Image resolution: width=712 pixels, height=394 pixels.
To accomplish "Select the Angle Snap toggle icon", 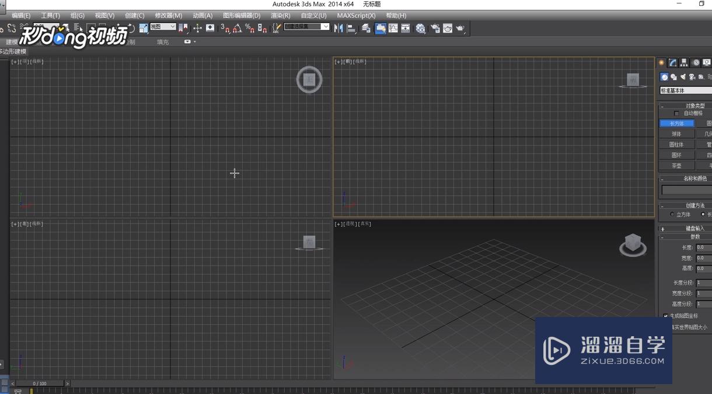I will click(x=238, y=28).
